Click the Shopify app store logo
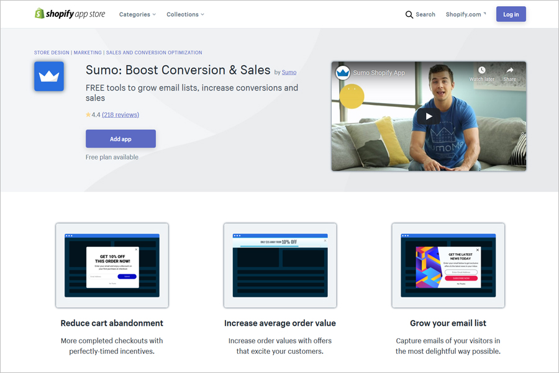The width and height of the screenshot is (559, 373). pos(70,14)
